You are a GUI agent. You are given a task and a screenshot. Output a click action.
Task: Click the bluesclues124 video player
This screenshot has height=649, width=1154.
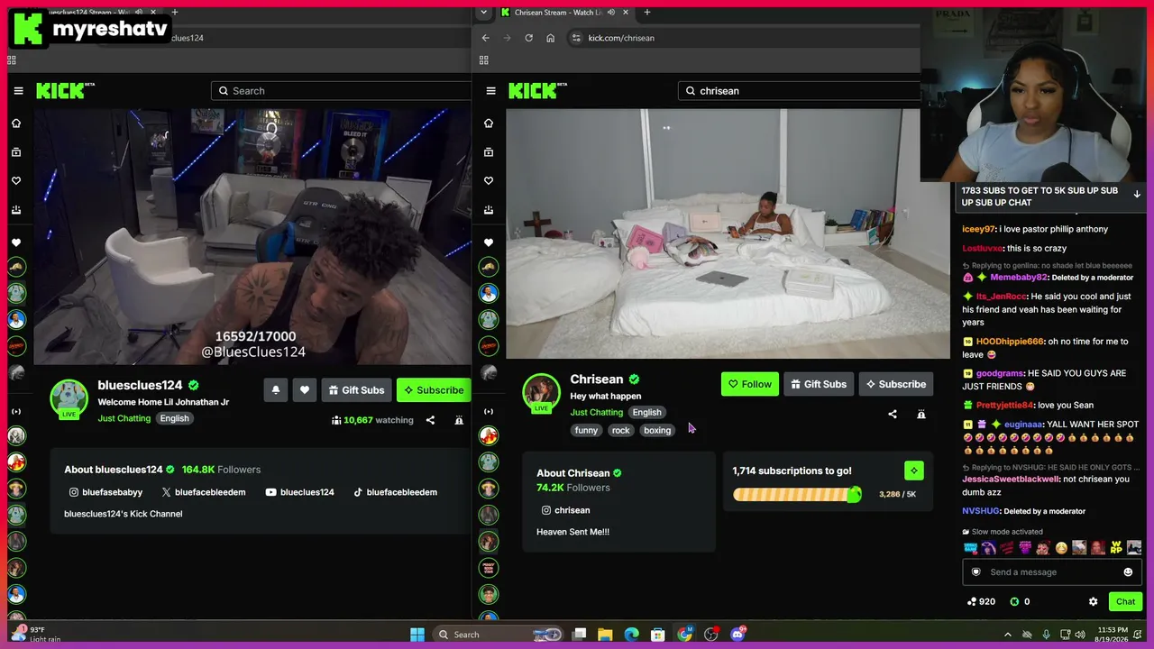coord(252,236)
